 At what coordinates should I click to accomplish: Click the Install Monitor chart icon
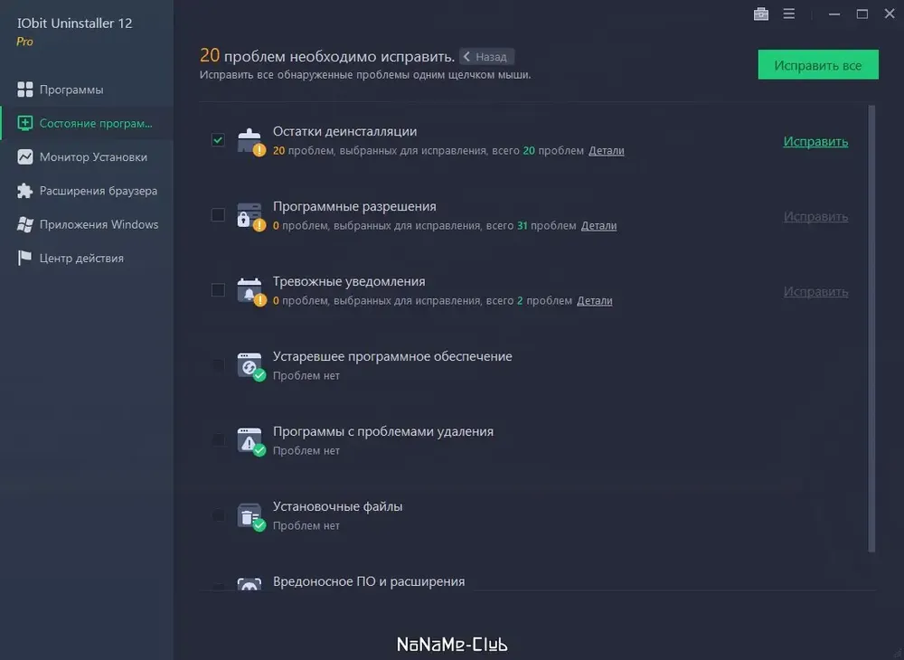point(24,156)
